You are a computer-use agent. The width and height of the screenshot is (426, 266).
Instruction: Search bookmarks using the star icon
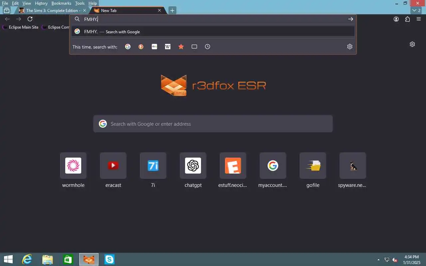[181, 47]
